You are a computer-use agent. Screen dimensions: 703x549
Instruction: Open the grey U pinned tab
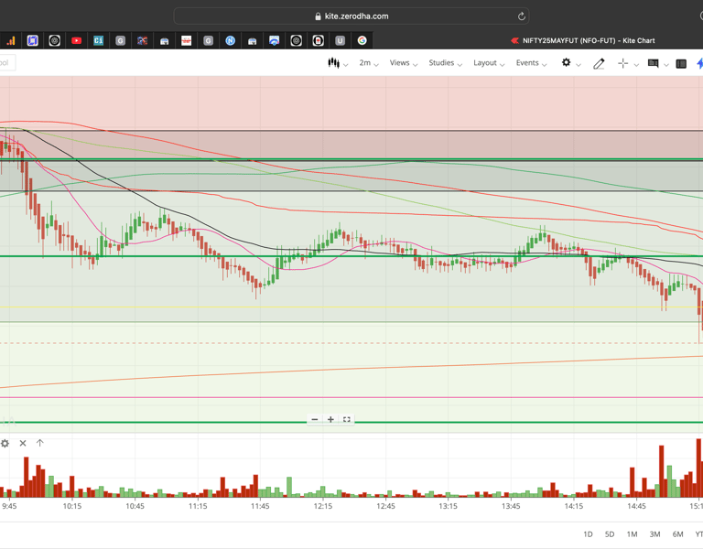point(340,41)
